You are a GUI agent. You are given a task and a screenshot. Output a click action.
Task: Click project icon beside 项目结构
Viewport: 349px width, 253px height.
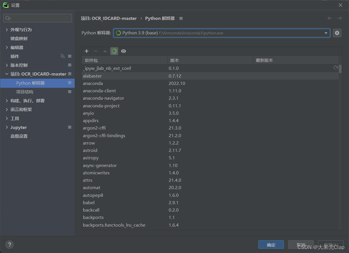point(70,92)
